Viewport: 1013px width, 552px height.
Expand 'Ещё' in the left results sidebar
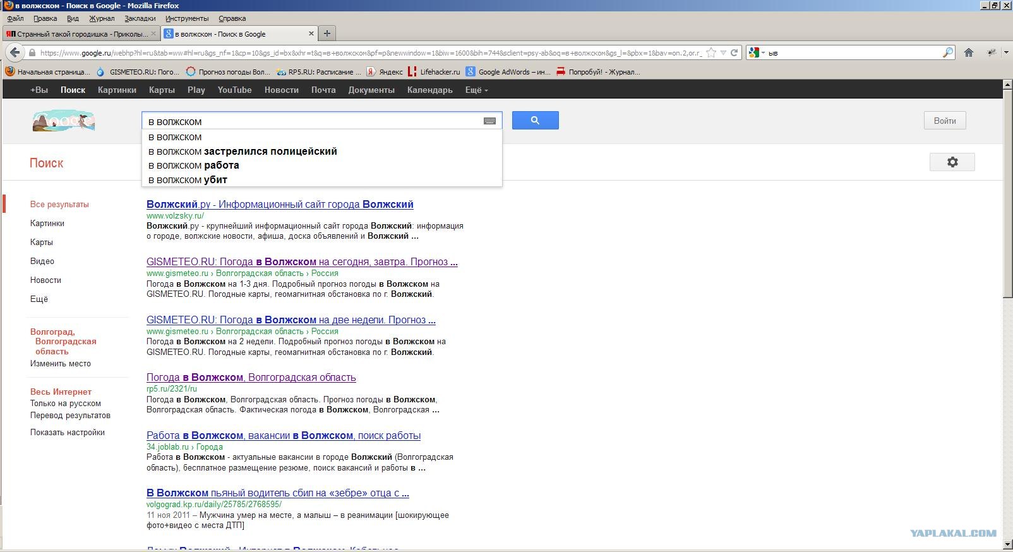[39, 299]
